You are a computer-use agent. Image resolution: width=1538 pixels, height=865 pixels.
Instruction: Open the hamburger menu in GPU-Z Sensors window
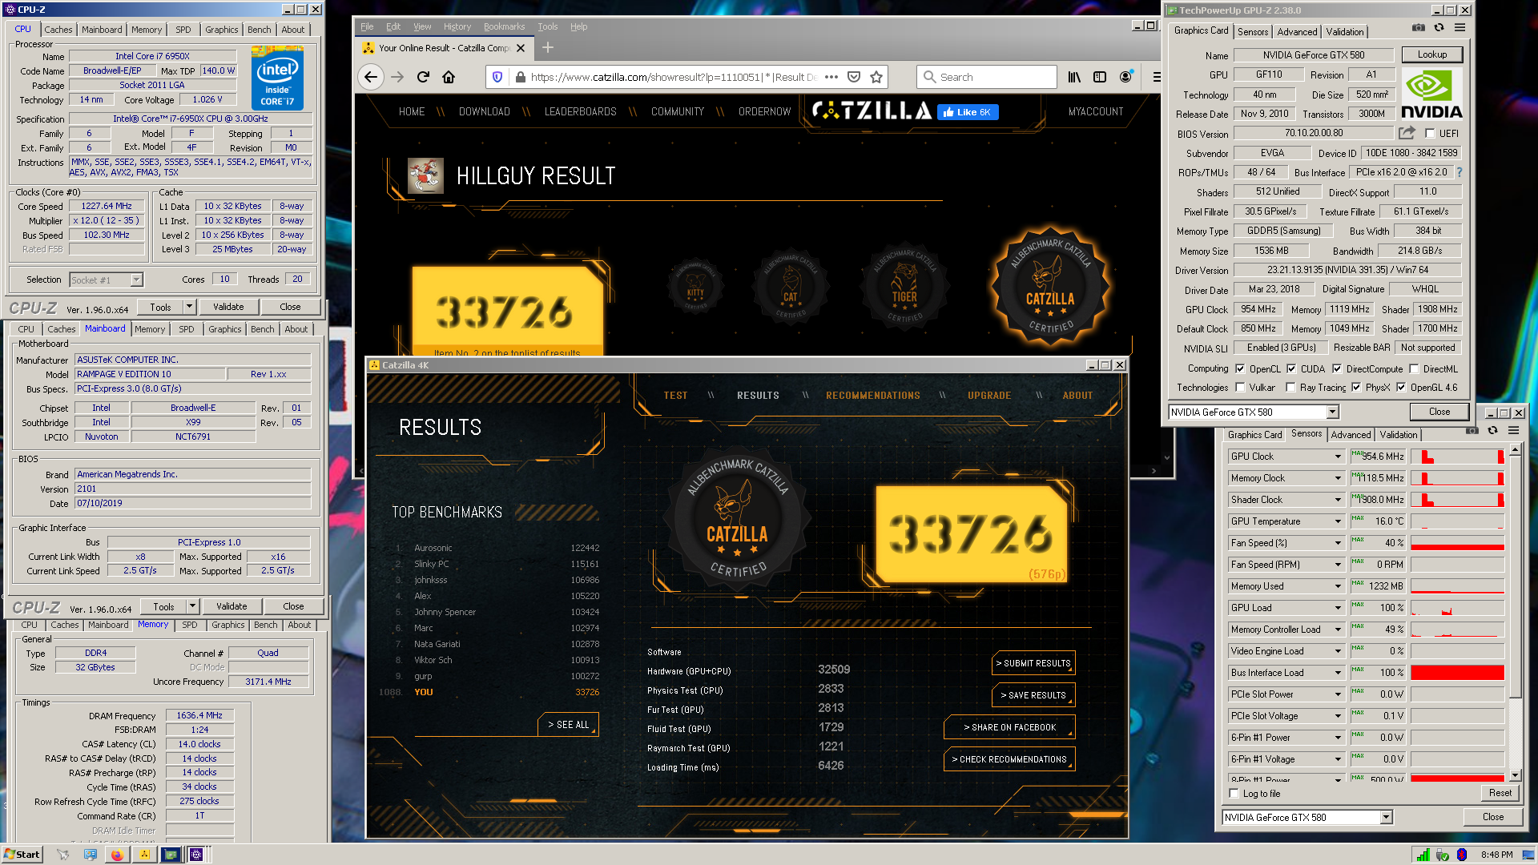1513,431
